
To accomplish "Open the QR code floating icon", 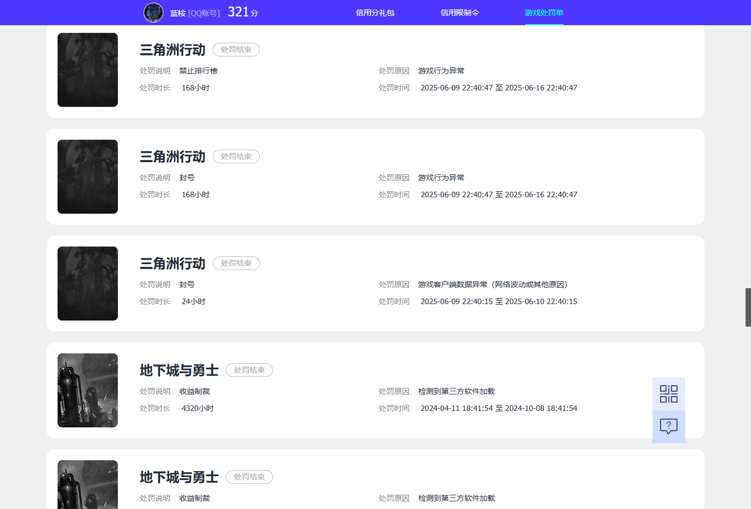I will tap(668, 394).
